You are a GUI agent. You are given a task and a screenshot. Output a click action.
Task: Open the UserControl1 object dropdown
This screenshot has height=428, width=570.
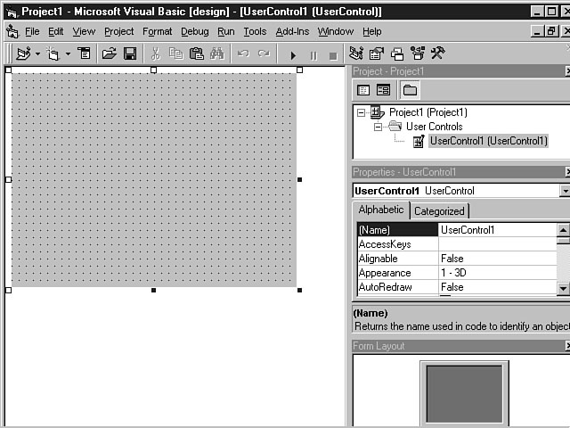click(x=564, y=191)
